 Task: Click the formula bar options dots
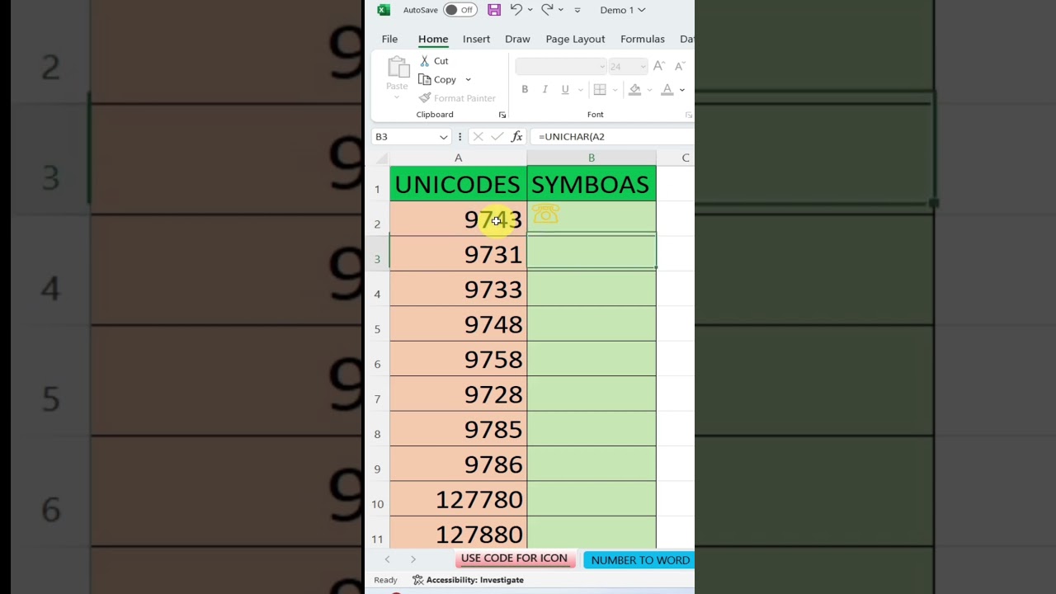460,137
